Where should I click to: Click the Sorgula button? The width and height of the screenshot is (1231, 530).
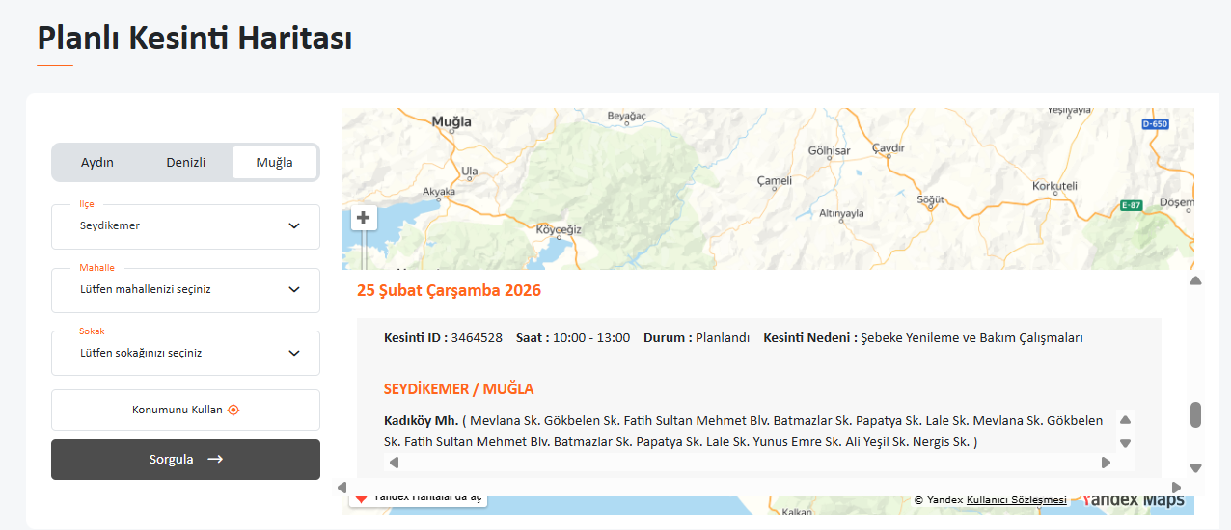point(185,460)
